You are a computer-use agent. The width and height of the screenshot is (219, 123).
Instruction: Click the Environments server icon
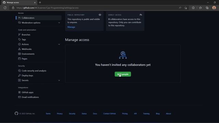click(x=20, y=54)
